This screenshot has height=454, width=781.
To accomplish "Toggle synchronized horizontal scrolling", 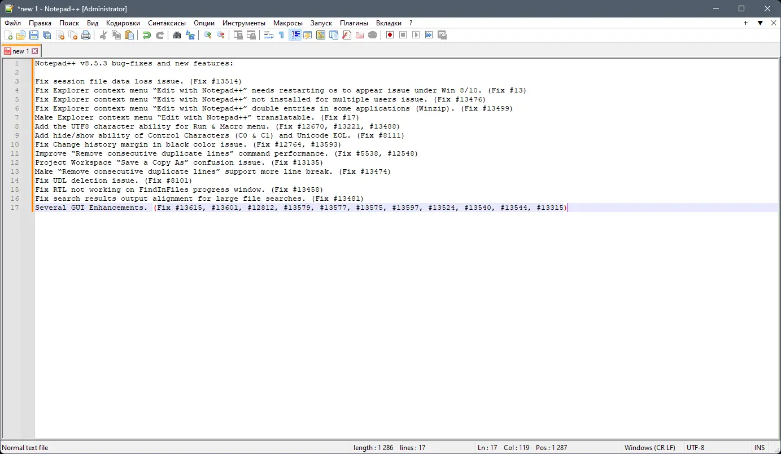I will (x=251, y=35).
